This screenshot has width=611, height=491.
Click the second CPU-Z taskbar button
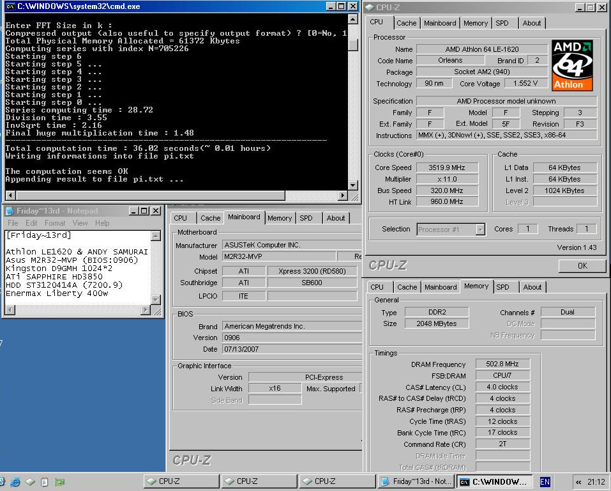[x=259, y=481]
